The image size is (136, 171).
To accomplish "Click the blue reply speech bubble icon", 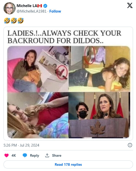I will [x=25, y=155].
